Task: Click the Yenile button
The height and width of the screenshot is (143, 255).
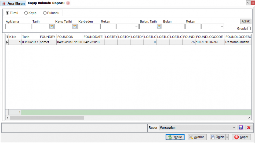Action: [175, 137]
